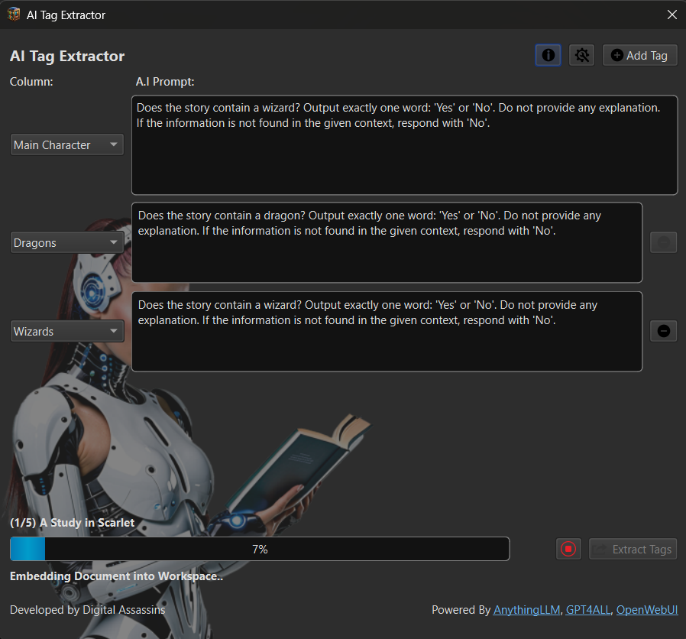Screen dimensions: 686x639
Task: Click 'Embedding Document into Workspace..' status text
Action: pos(116,576)
